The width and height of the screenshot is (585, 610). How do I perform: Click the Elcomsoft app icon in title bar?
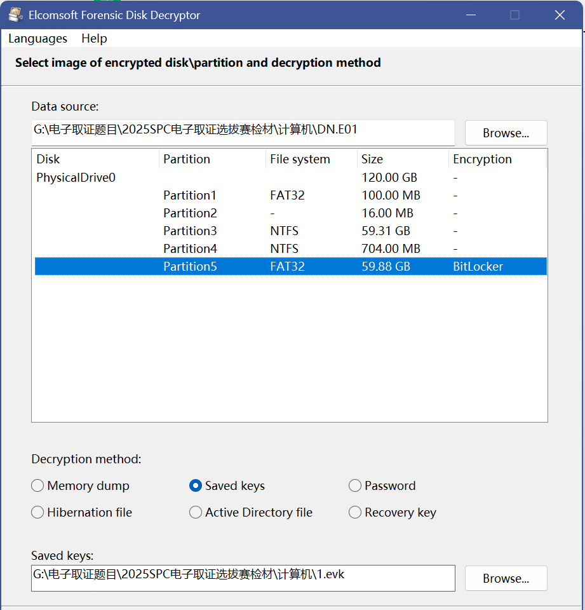click(x=16, y=15)
